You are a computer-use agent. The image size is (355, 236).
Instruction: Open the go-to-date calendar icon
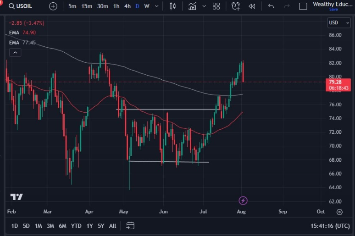(x=130, y=225)
